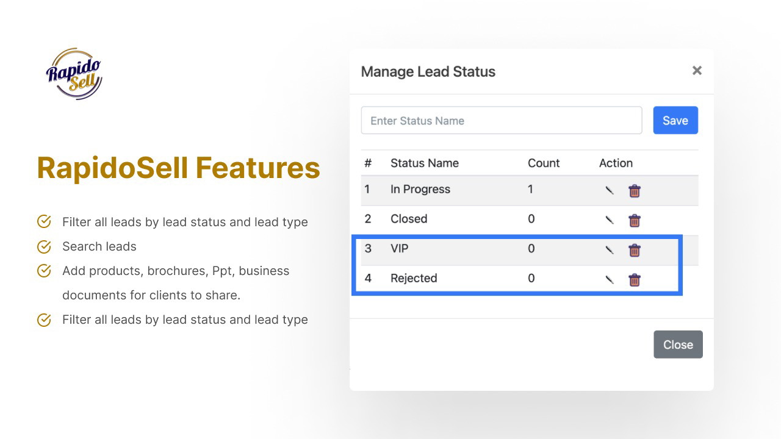Click the gray Close button

[678, 344]
